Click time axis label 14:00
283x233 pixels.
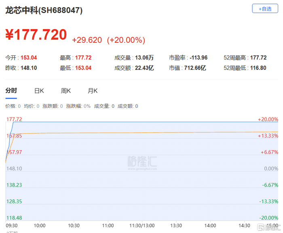click(x=210, y=226)
